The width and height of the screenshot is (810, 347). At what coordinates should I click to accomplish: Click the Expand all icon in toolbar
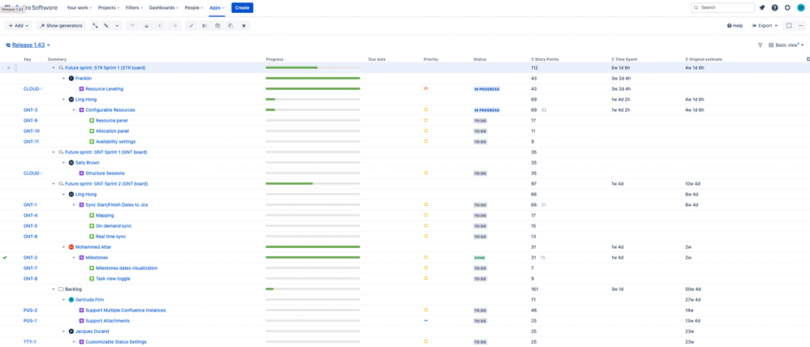click(x=95, y=25)
